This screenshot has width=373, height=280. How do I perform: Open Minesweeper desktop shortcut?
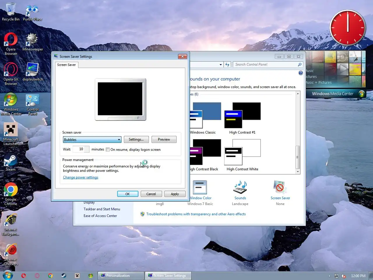click(32, 42)
